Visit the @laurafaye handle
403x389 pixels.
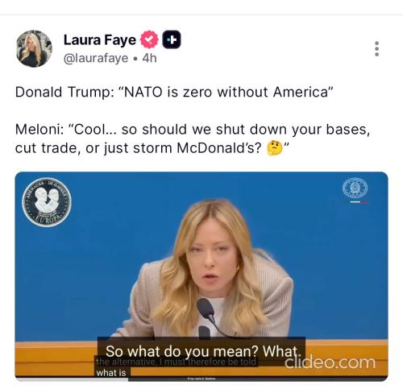tap(96, 58)
